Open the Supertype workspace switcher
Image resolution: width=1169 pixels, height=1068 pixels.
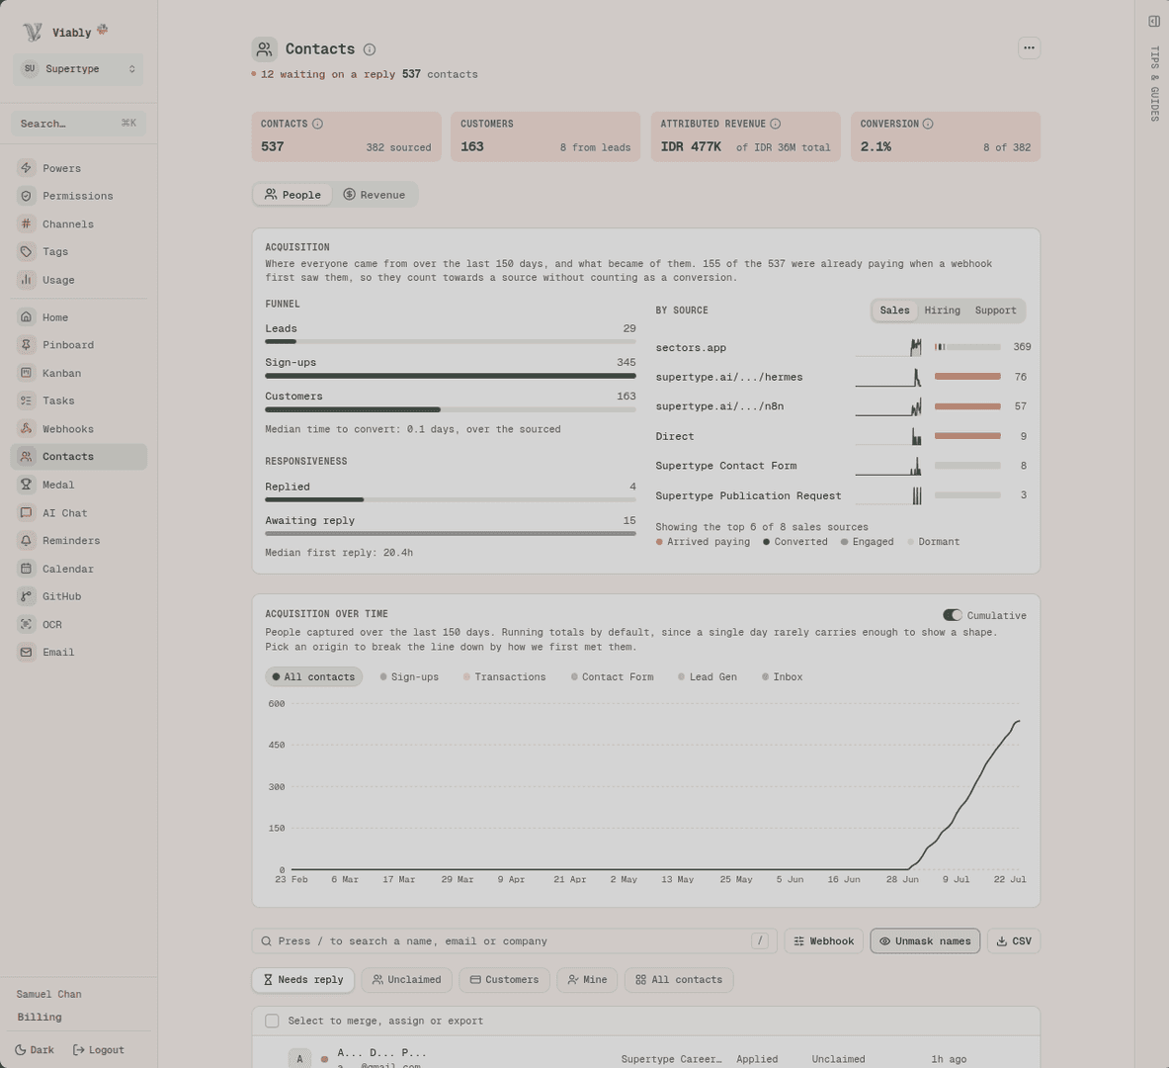point(78,68)
